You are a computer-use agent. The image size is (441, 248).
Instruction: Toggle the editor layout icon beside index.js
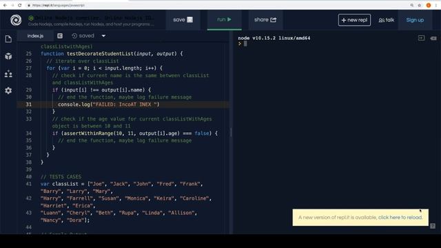pyautogui.click(x=60, y=36)
